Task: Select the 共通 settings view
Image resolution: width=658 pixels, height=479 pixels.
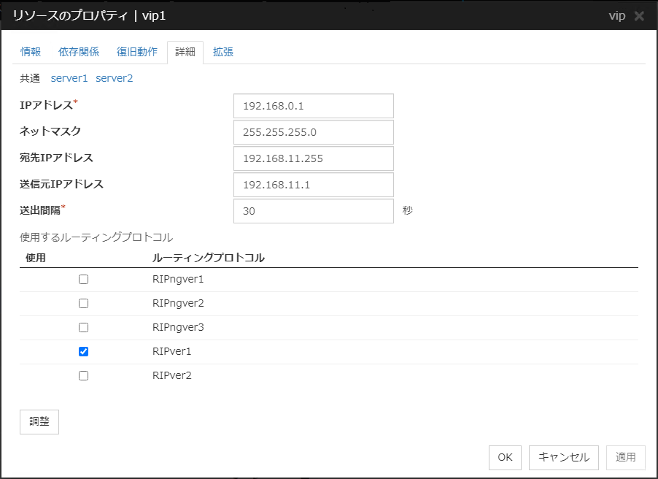Action: (x=31, y=77)
